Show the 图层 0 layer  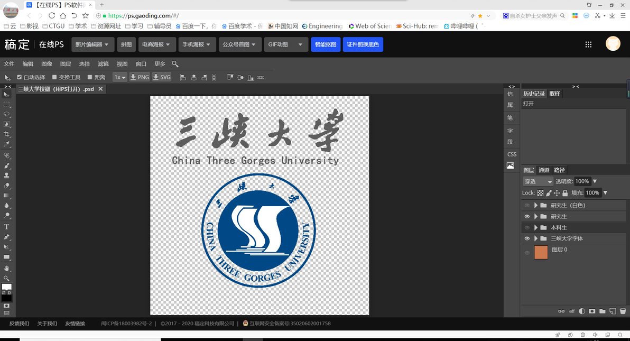(x=527, y=253)
